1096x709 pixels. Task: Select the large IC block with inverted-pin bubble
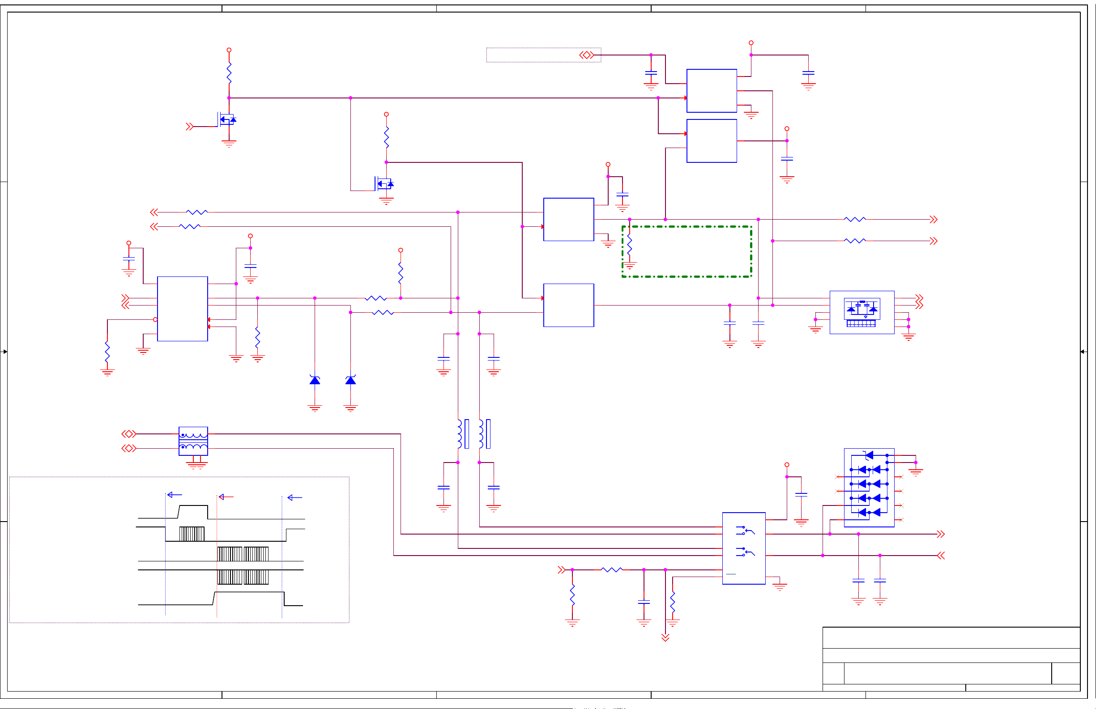(x=182, y=309)
